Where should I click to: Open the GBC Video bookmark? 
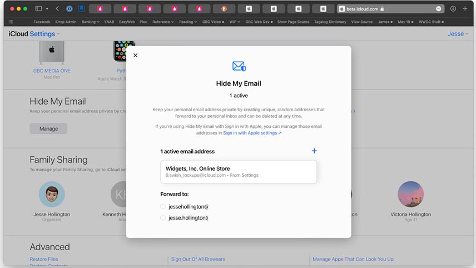(x=213, y=22)
